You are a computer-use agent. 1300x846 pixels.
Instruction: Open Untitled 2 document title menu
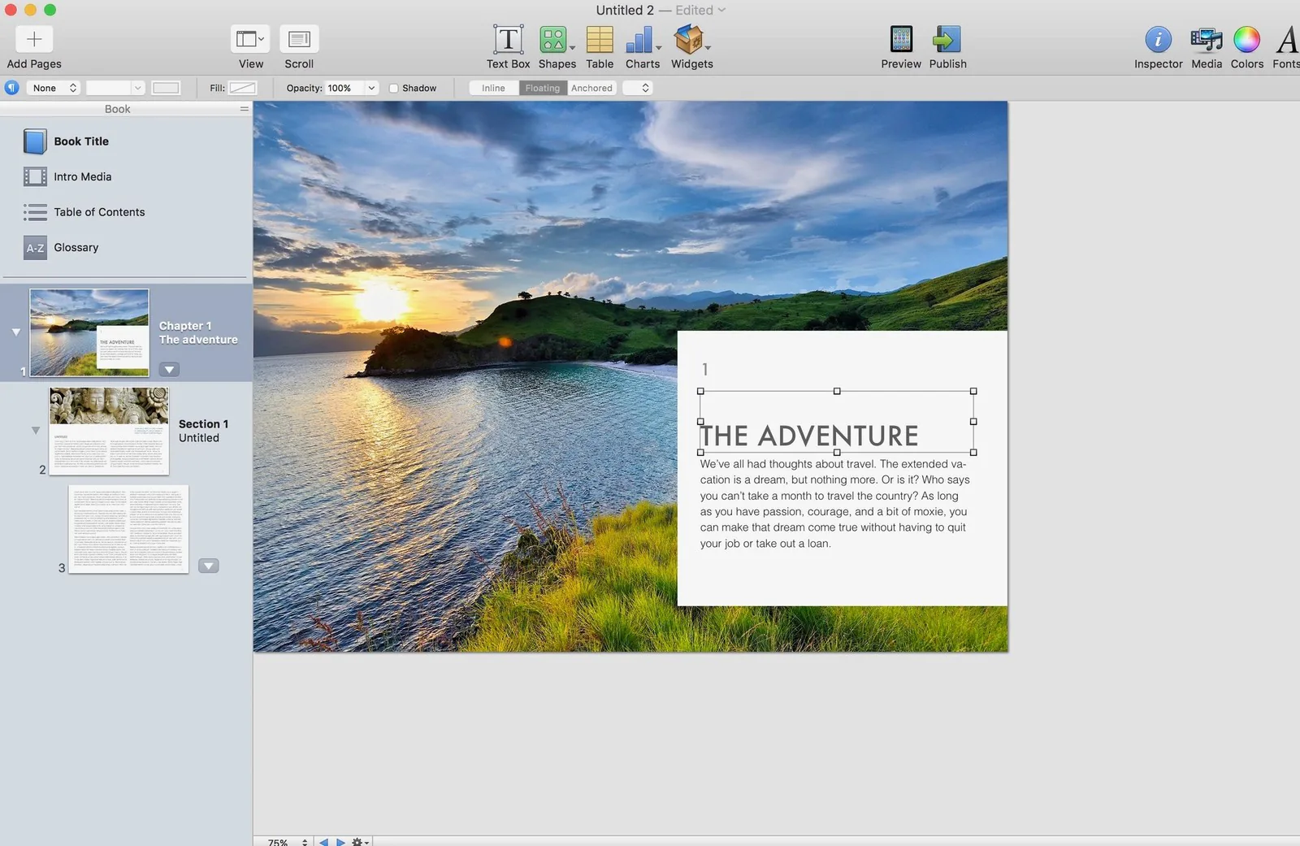pyautogui.click(x=661, y=10)
